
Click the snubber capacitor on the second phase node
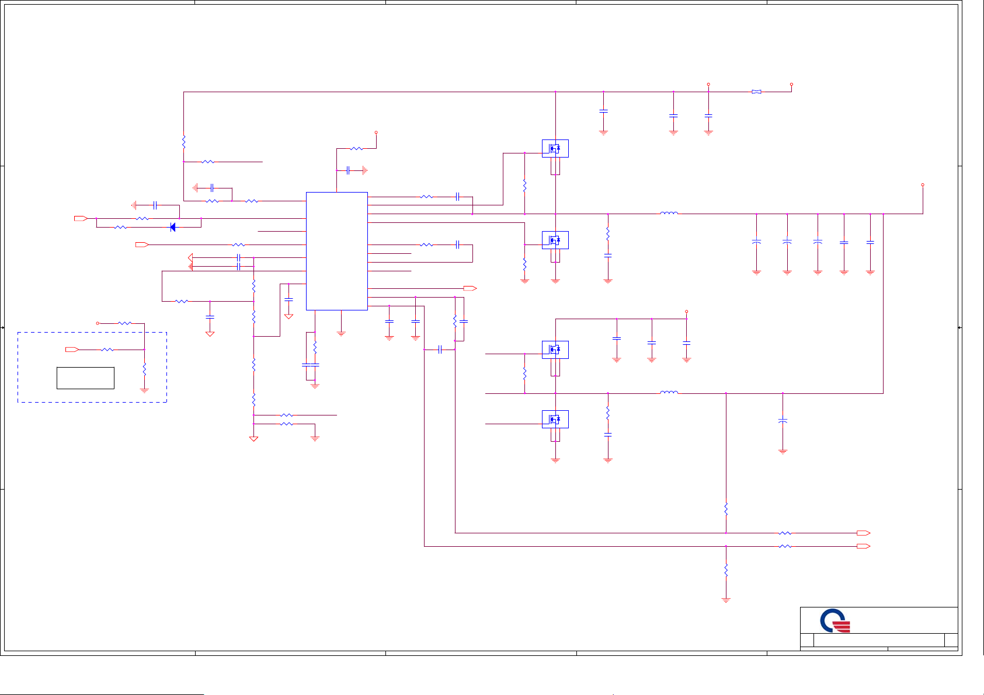tap(608, 435)
